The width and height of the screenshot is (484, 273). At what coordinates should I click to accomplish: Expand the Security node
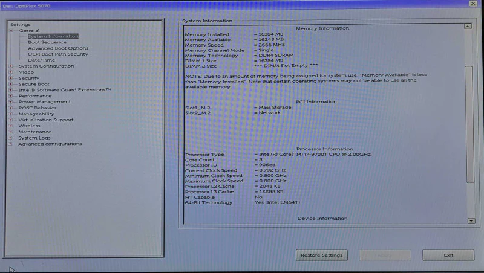click(11, 78)
